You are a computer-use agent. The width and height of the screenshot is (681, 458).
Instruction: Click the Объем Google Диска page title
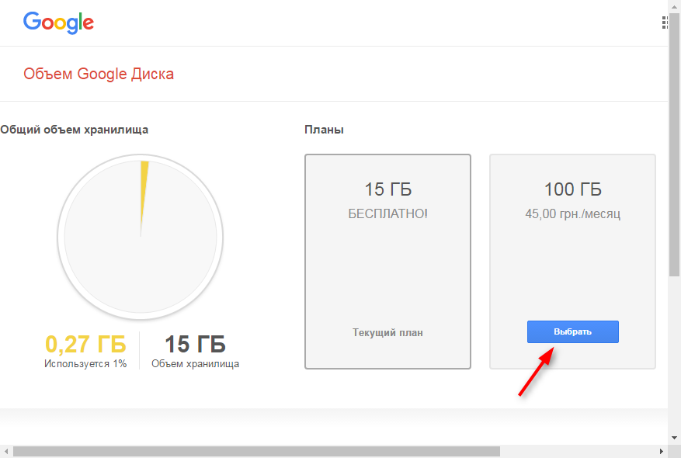coord(99,75)
